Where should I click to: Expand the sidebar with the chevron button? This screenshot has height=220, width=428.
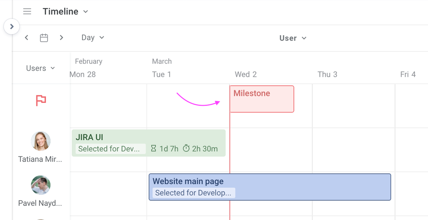coord(12,27)
